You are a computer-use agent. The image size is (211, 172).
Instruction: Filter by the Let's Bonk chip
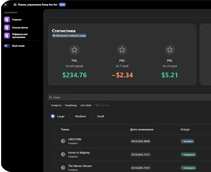pos(86,106)
